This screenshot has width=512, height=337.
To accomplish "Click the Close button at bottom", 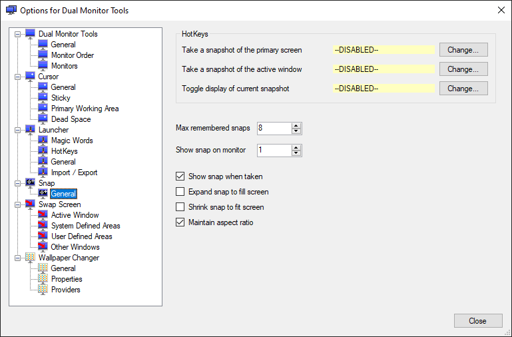I will pos(478,320).
